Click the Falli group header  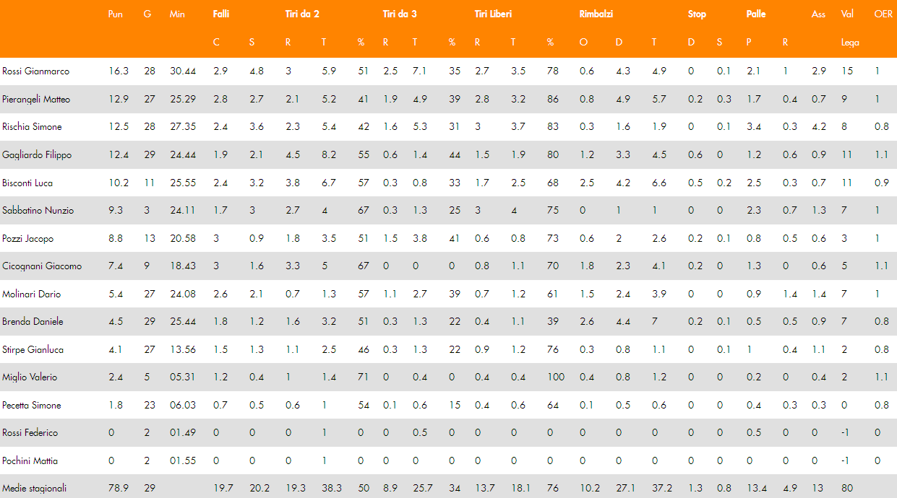click(x=220, y=14)
